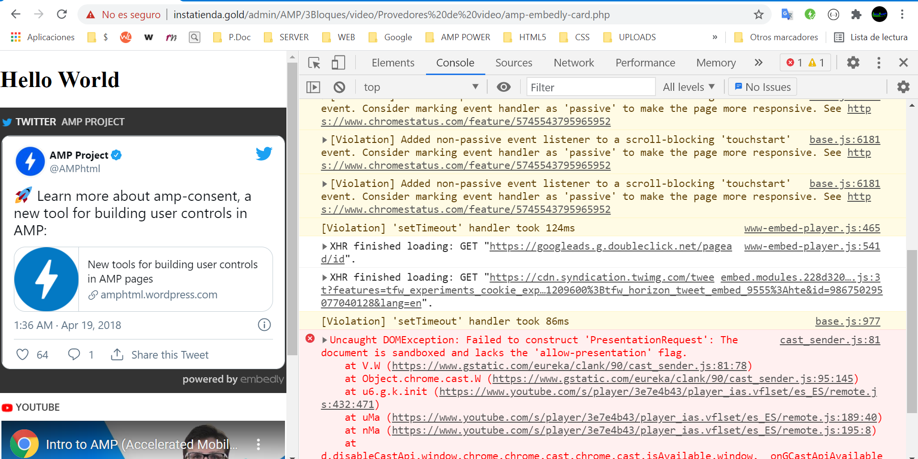Open the All levels log filter dropdown
This screenshot has height=459, width=918.
click(688, 87)
